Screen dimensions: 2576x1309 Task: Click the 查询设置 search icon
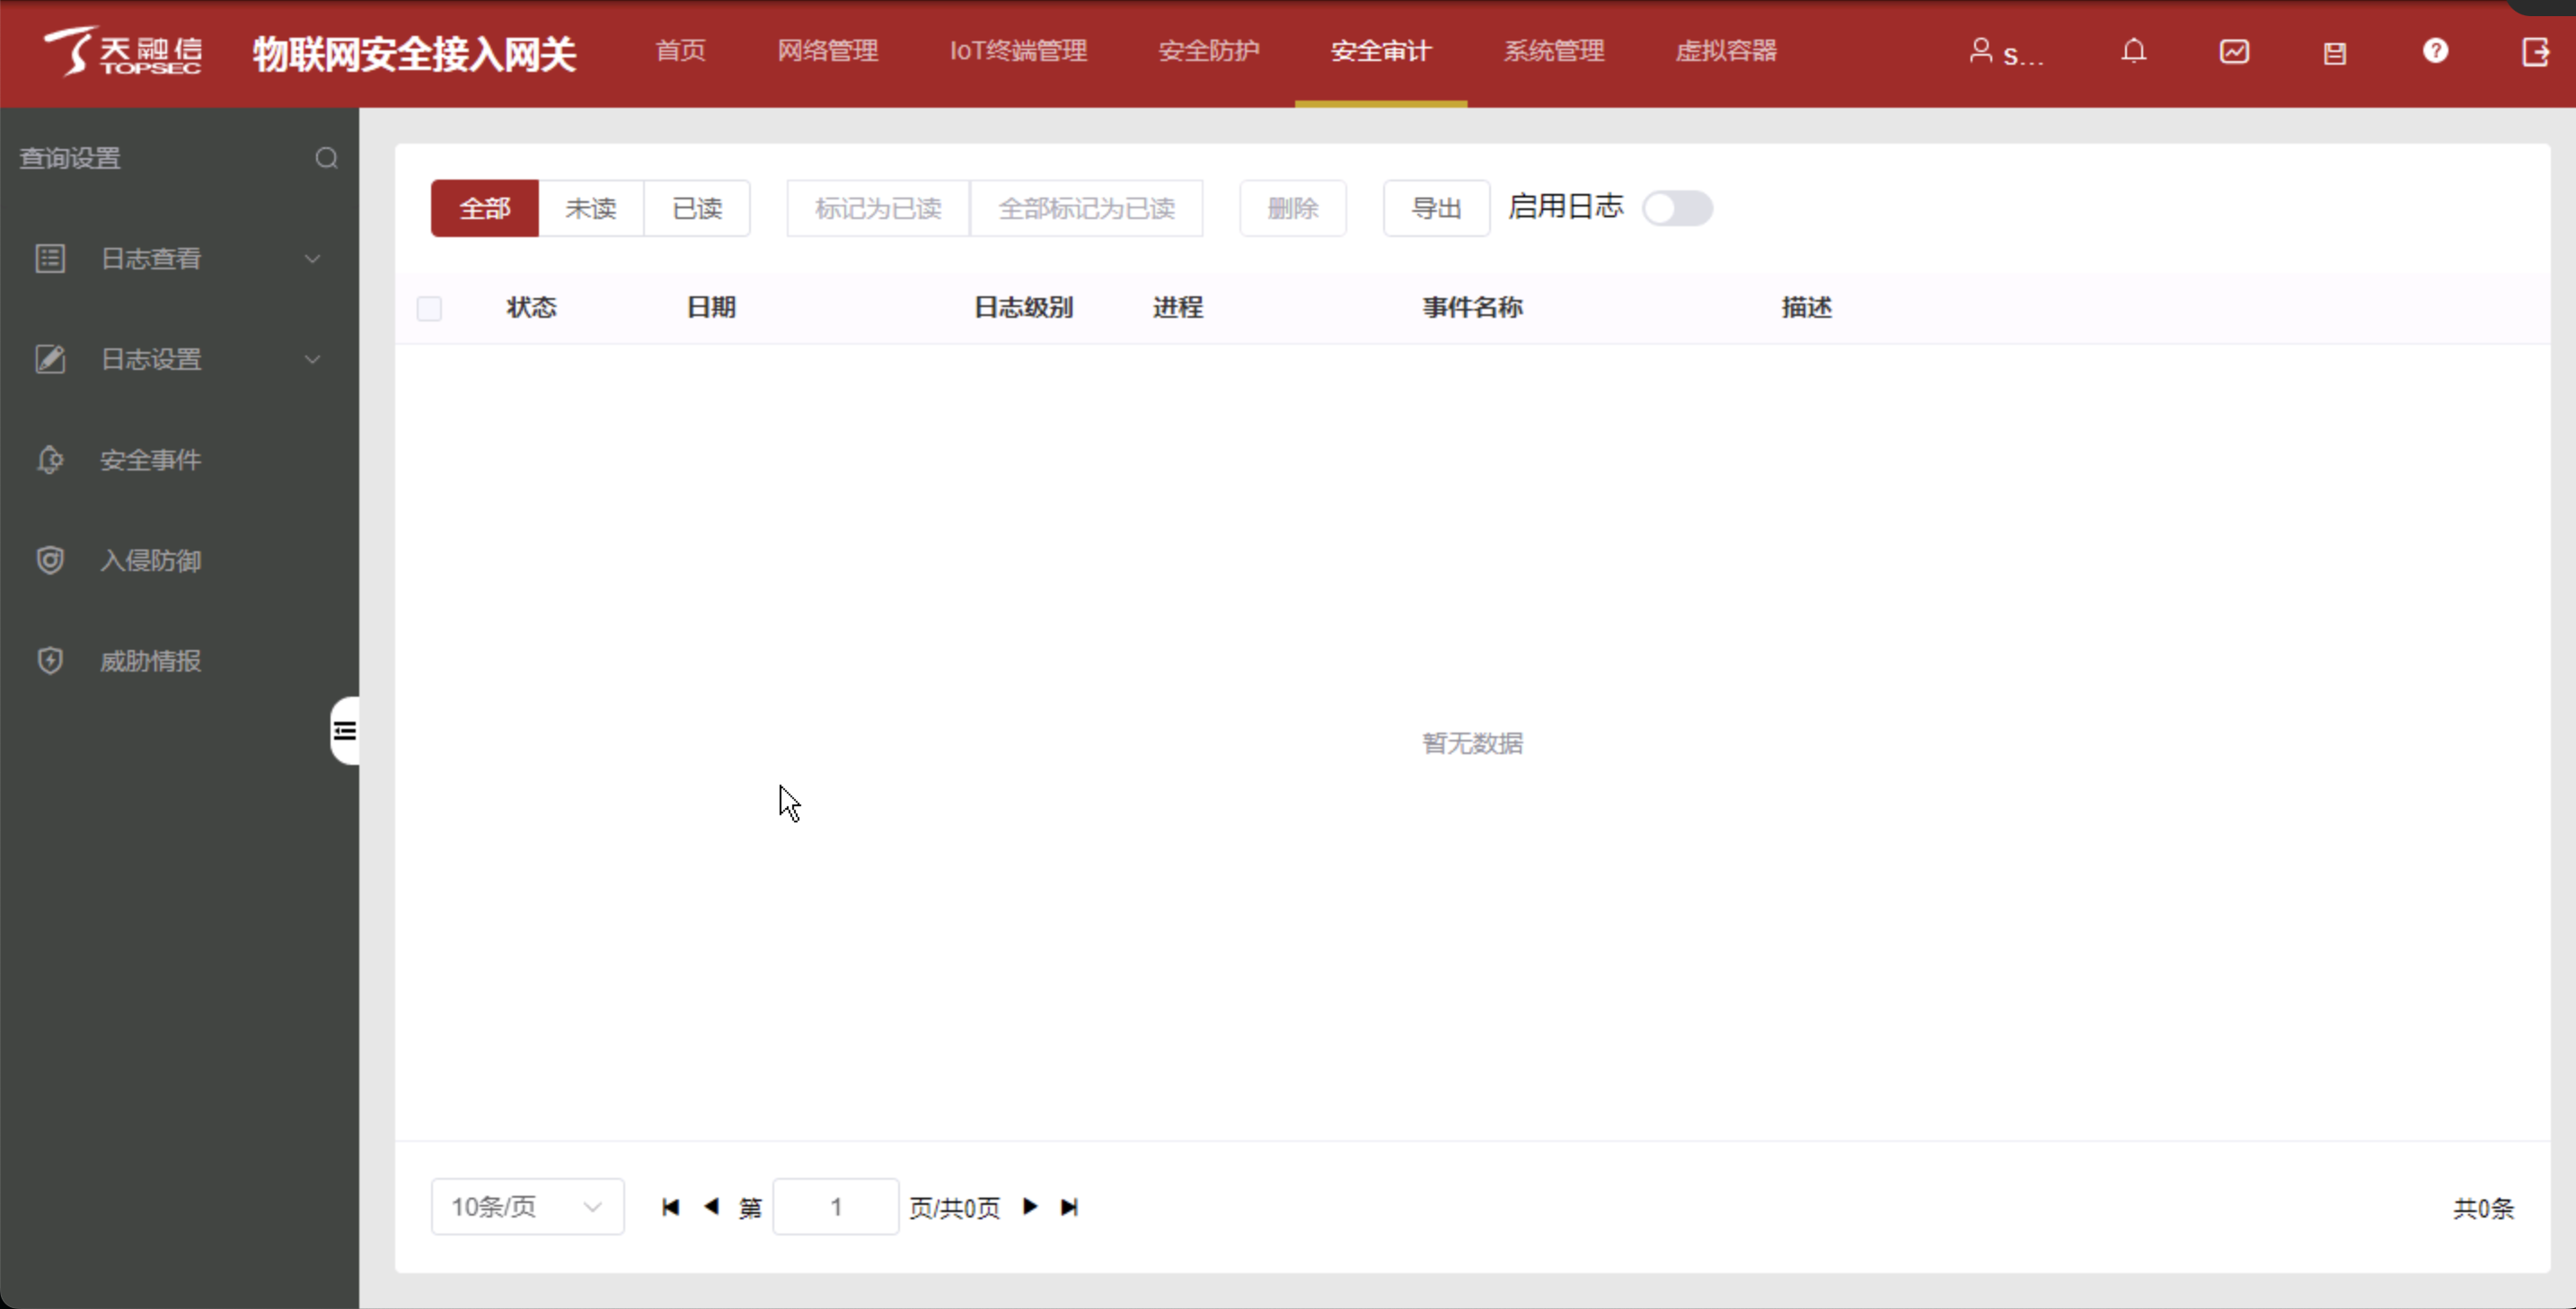coord(327,157)
